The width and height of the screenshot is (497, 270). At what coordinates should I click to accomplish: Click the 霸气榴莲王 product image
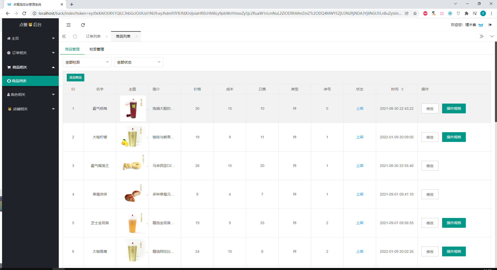coord(133,166)
